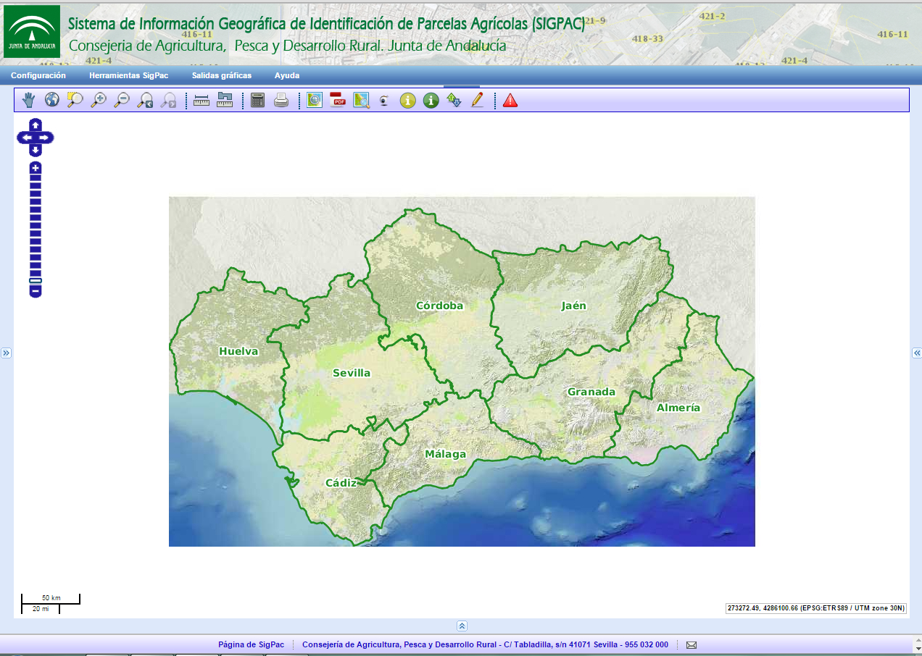
Task: Choose the ruler distance measure tool
Action: pos(202,100)
